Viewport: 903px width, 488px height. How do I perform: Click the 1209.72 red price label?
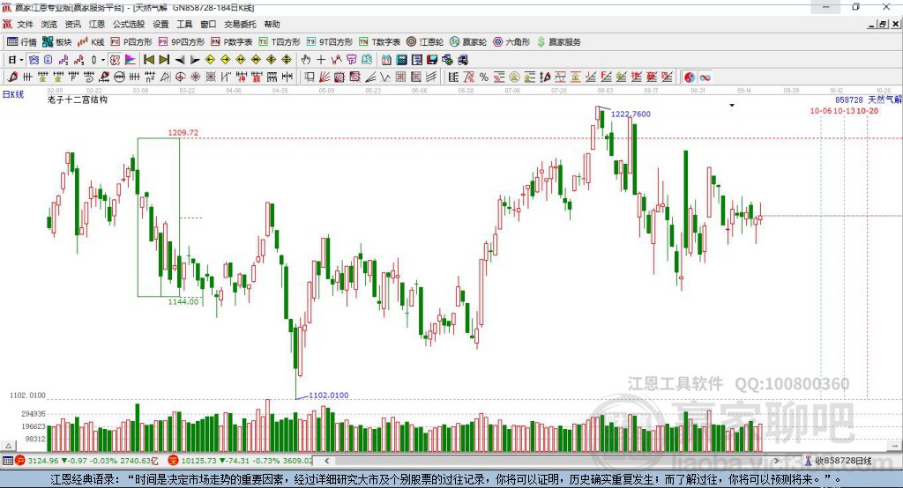183,133
